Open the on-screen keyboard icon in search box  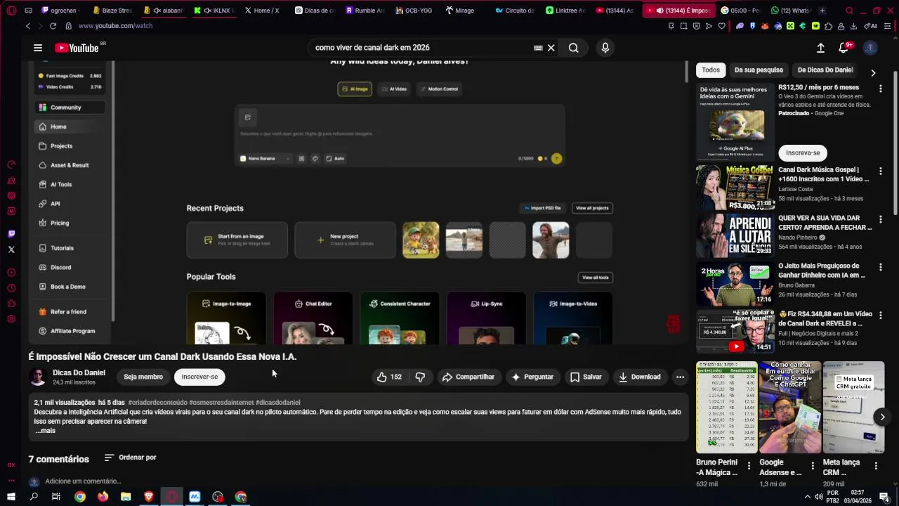click(538, 48)
